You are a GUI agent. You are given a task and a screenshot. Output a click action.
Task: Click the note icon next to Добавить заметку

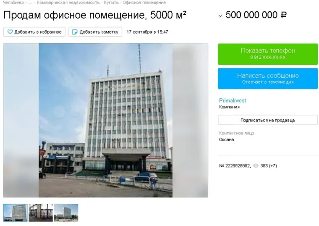(75, 32)
